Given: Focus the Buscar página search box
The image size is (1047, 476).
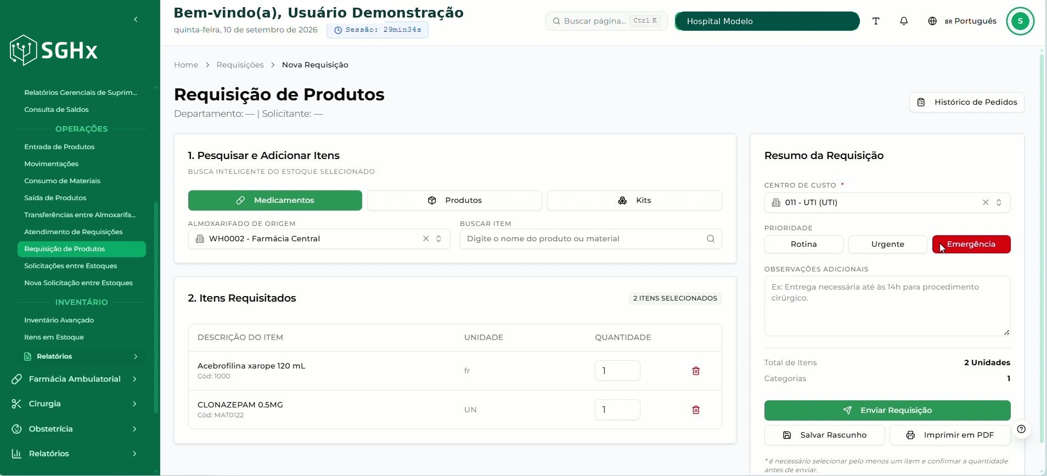Looking at the screenshot, I should coord(606,21).
